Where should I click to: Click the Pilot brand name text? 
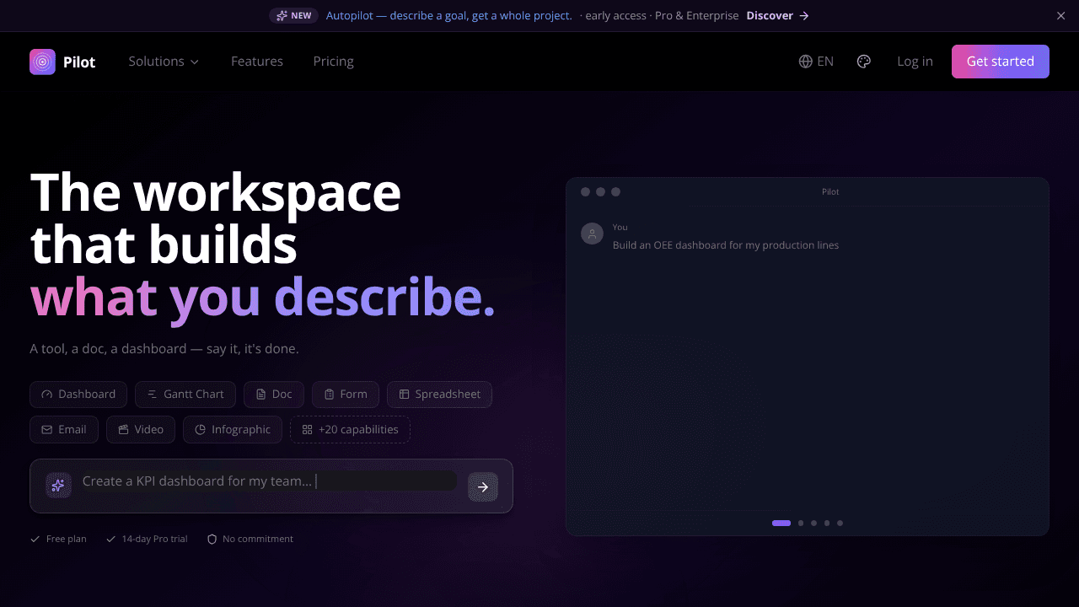[x=79, y=62]
